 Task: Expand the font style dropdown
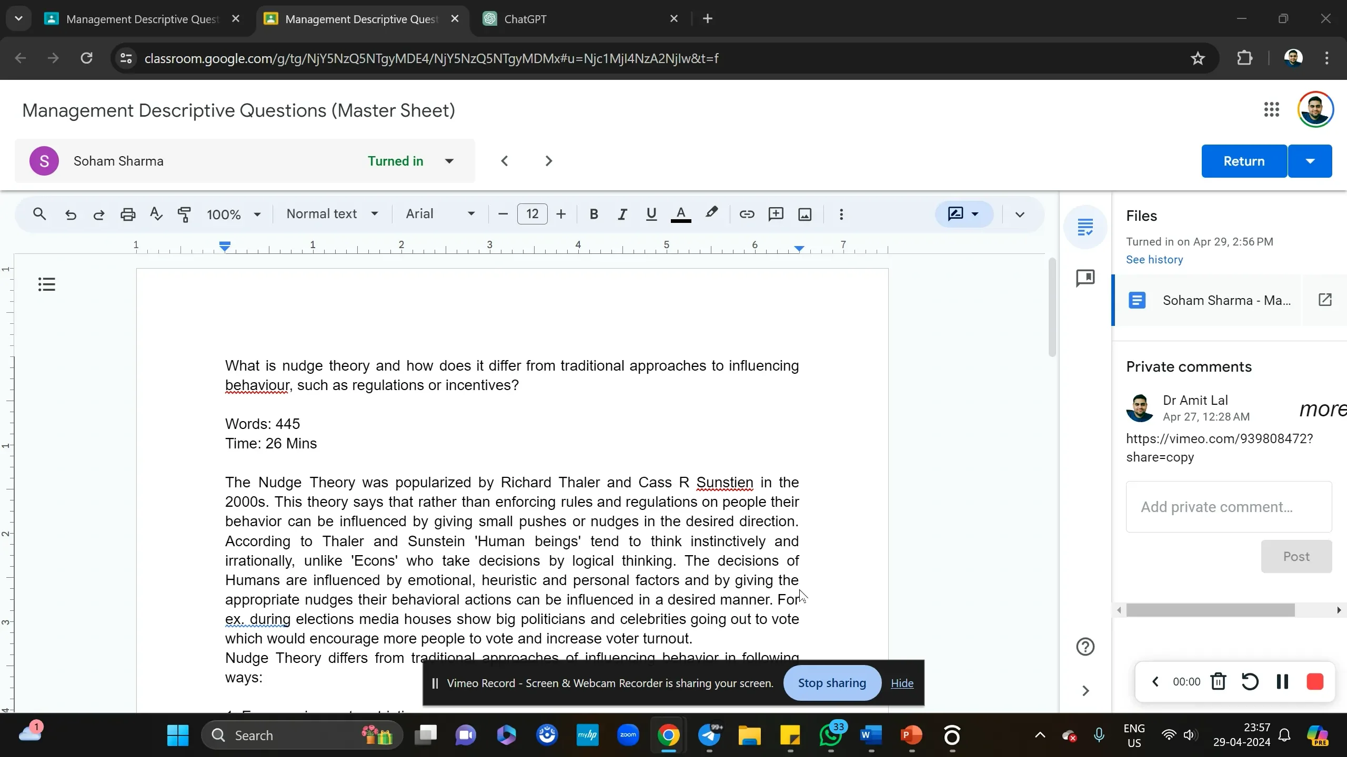pyautogui.click(x=473, y=213)
